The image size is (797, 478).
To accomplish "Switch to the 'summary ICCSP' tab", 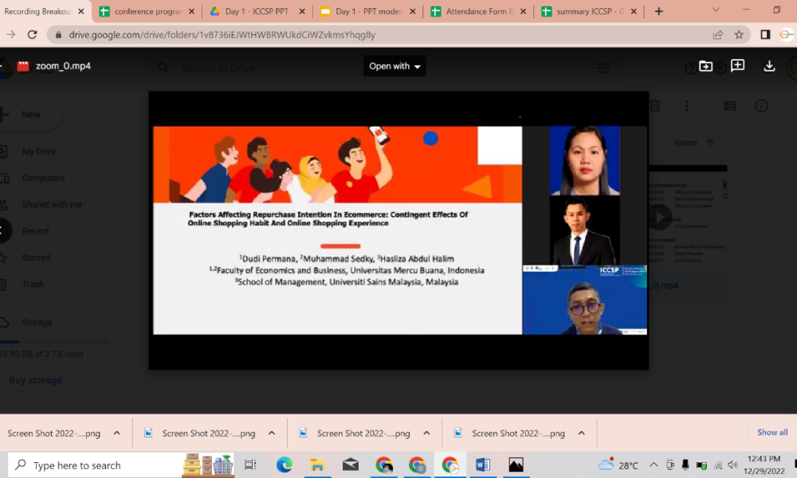I will click(x=589, y=11).
